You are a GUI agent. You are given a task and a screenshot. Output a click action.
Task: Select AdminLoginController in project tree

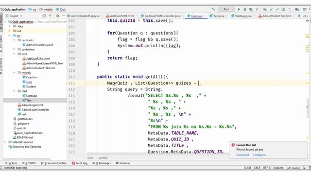pos(34,110)
